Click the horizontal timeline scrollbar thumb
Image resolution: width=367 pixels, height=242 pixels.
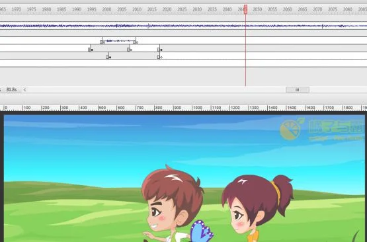298,90
